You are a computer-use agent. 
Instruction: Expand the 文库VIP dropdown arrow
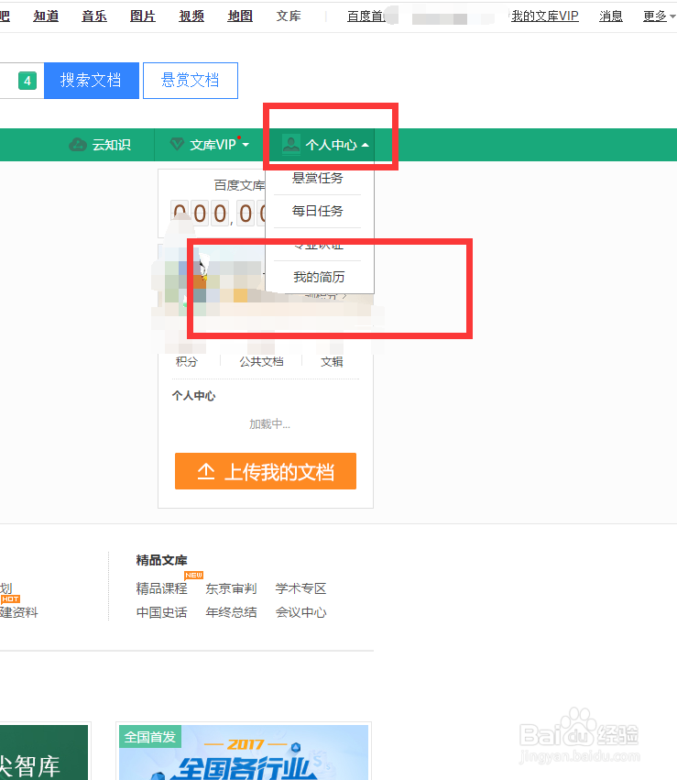pyautogui.click(x=246, y=145)
